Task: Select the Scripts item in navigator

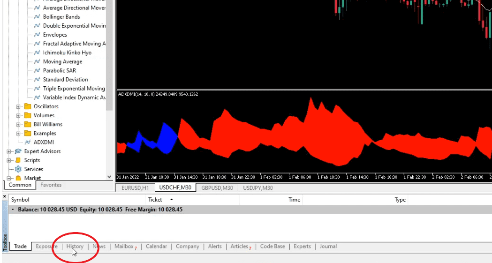Action: pyautogui.click(x=32, y=160)
